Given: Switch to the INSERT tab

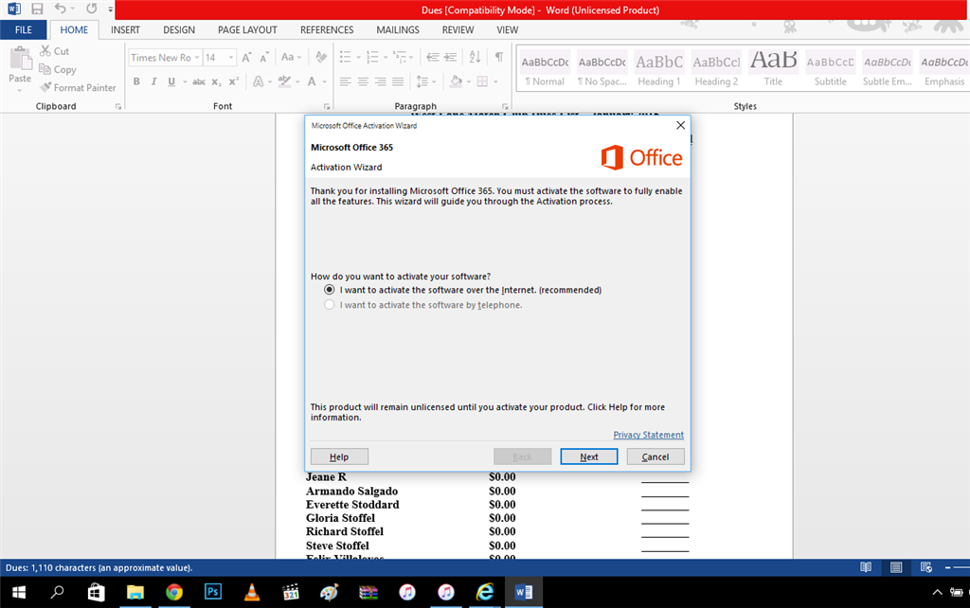Looking at the screenshot, I should pyautogui.click(x=126, y=29).
